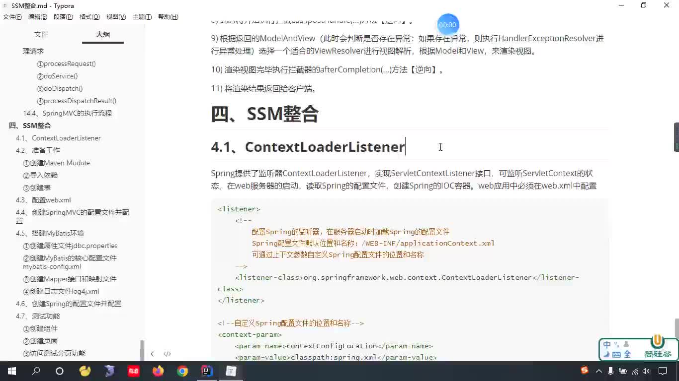Open battery status in system tray
Viewport: 679px width, 381px height.
tap(623, 371)
